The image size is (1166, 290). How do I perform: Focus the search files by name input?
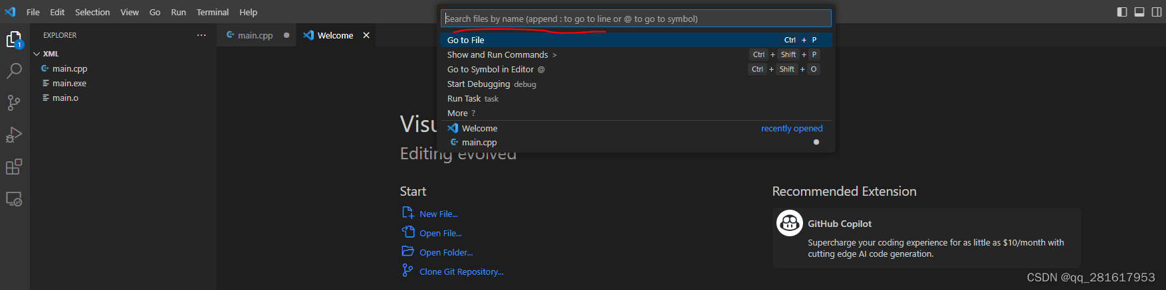click(636, 19)
